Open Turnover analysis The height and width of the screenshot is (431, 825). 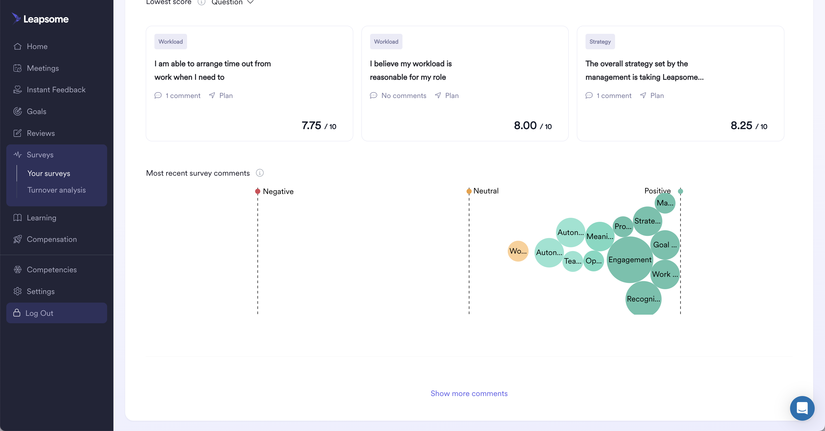56,190
